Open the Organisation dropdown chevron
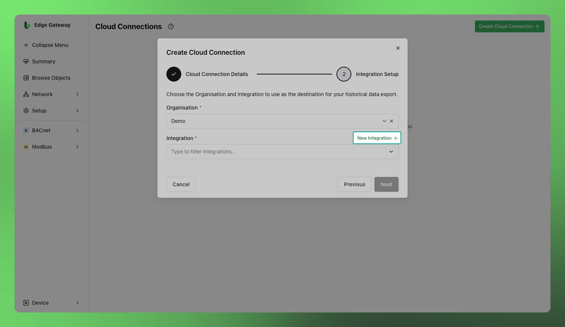The height and width of the screenshot is (327, 565). pyautogui.click(x=384, y=121)
